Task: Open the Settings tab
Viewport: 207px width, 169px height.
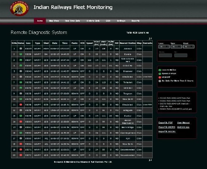Action: [x=121, y=21]
